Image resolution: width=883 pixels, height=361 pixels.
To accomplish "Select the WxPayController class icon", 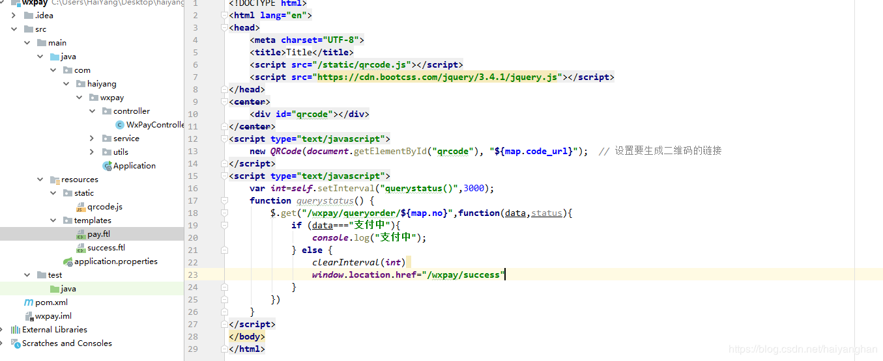I will point(119,125).
